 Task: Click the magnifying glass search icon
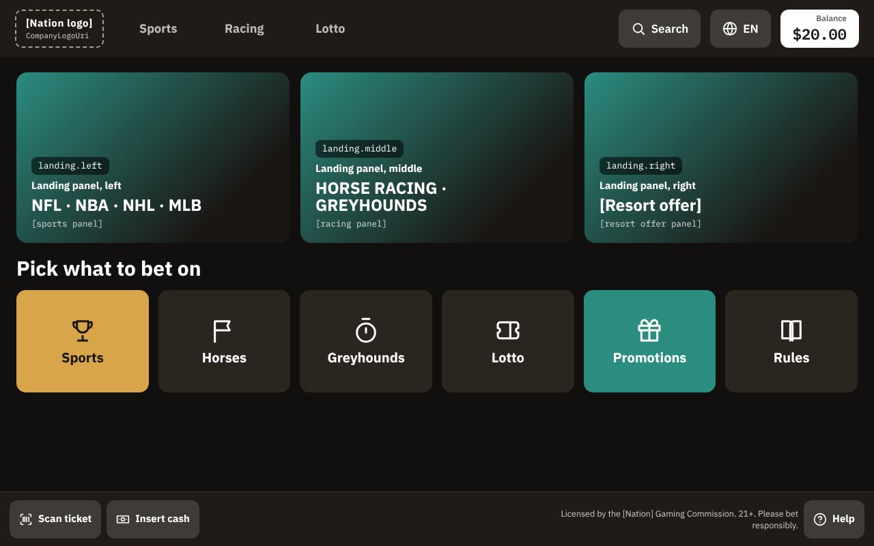coord(638,29)
